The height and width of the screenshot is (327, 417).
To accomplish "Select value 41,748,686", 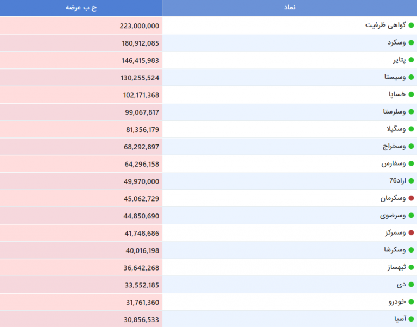I will (142, 234).
